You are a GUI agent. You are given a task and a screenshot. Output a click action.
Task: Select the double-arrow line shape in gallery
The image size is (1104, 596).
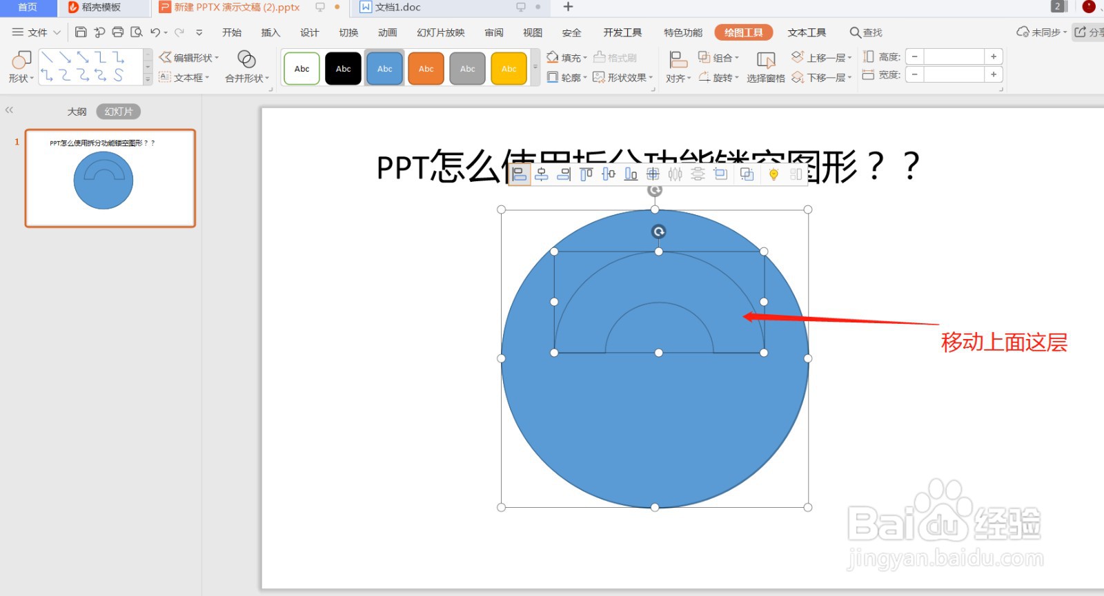[83, 57]
